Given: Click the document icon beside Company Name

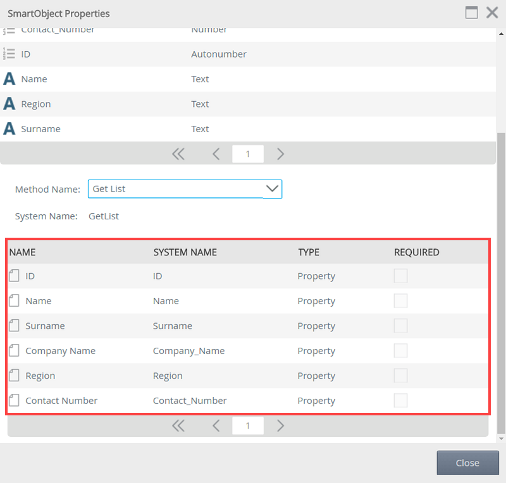Looking at the screenshot, I should (x=14, y=350).
